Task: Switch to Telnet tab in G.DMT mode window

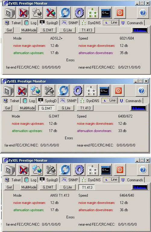Action: [x=11, y=101]
